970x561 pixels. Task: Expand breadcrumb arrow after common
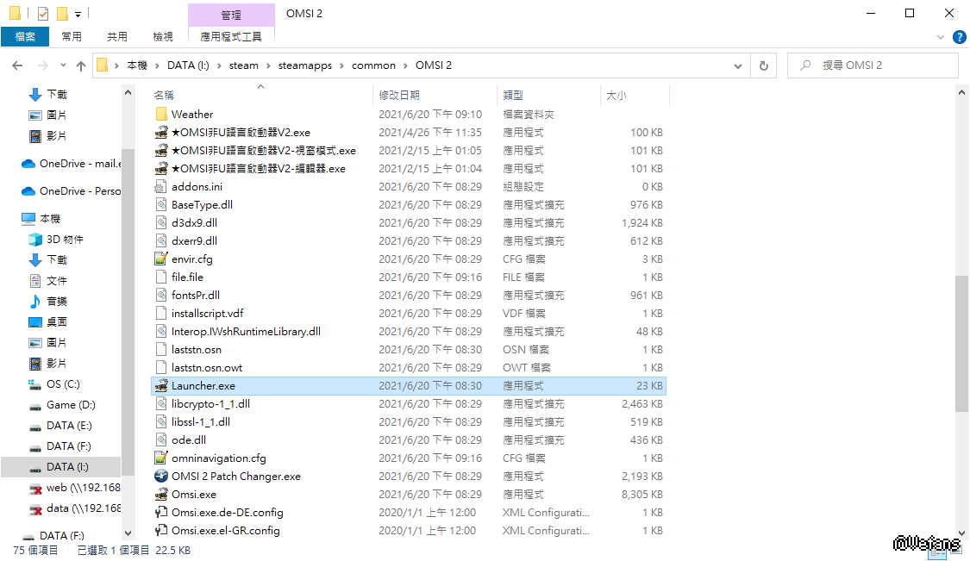(x=405, y=65)
